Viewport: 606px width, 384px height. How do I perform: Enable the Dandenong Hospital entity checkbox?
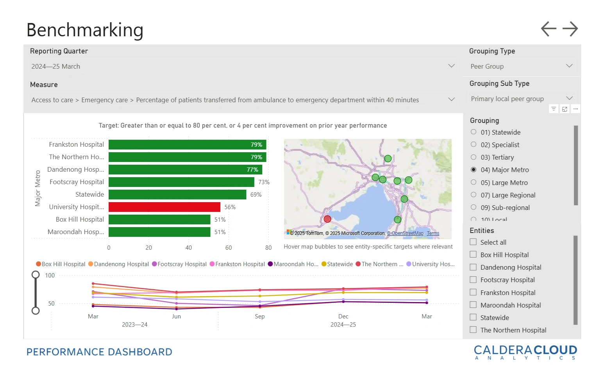pyautogui.click(x=473, y=267)
